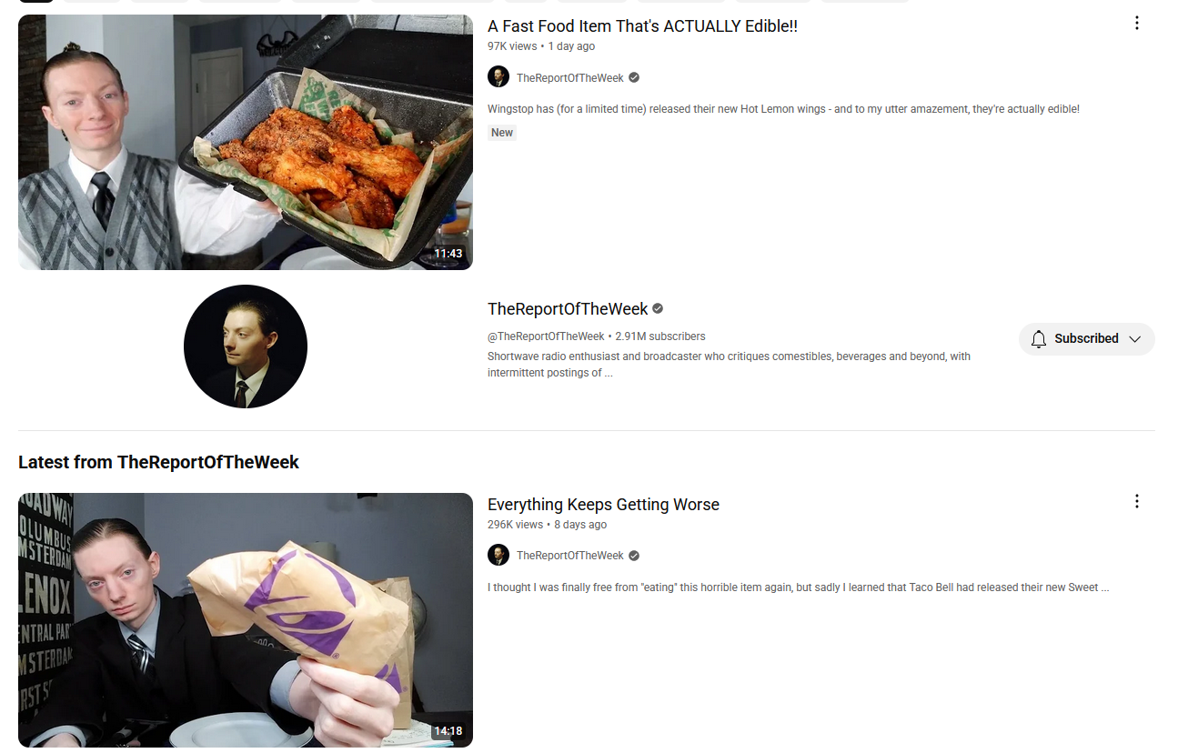Click the TheReportOfTheWeek name under the first video
The height and width of the screenshot is (753, 1198).
pyautogui.click(x=570, y=78)
